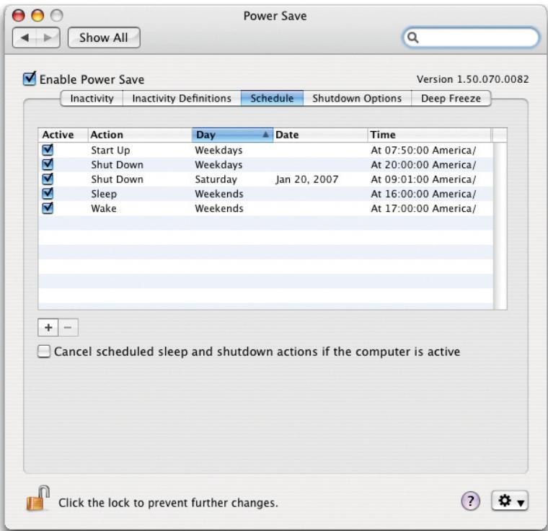Sort by the Action column header
Screen dimensions: 548x531
tap(140, 135)
